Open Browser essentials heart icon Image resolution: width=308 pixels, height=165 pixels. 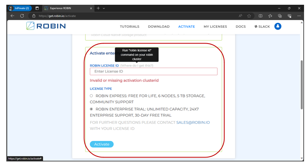tap(289, 16)
